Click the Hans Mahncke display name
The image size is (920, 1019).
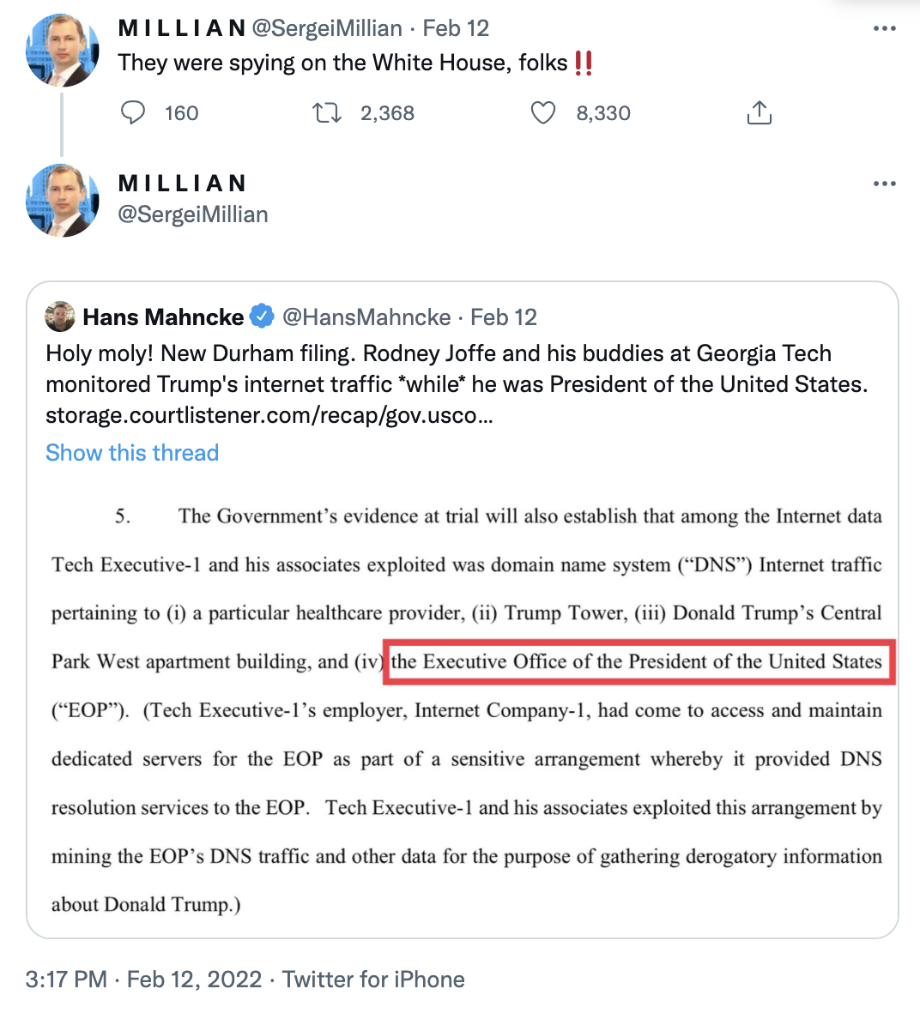[x=163, y=317]
